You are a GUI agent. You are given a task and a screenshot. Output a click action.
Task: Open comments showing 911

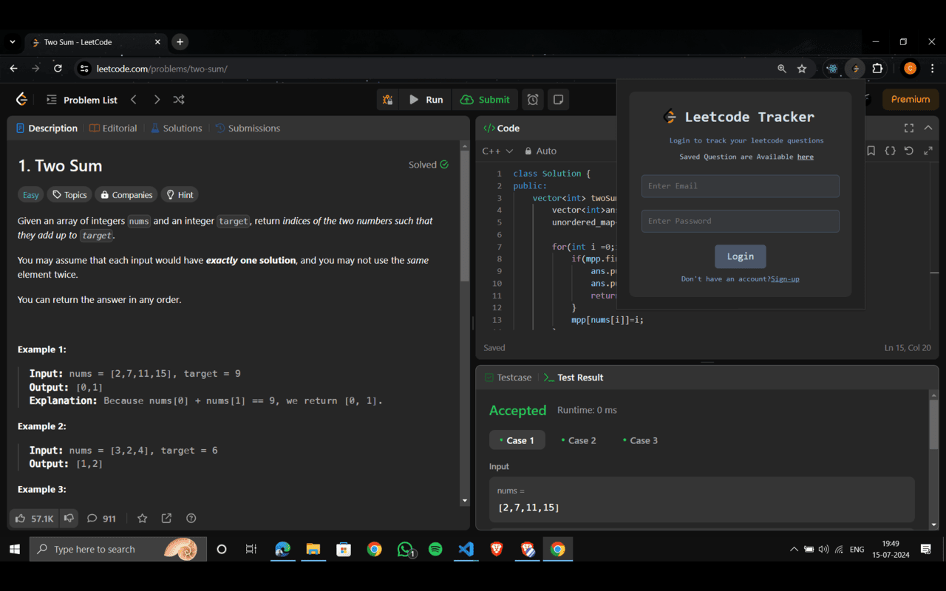coord(101,519)
